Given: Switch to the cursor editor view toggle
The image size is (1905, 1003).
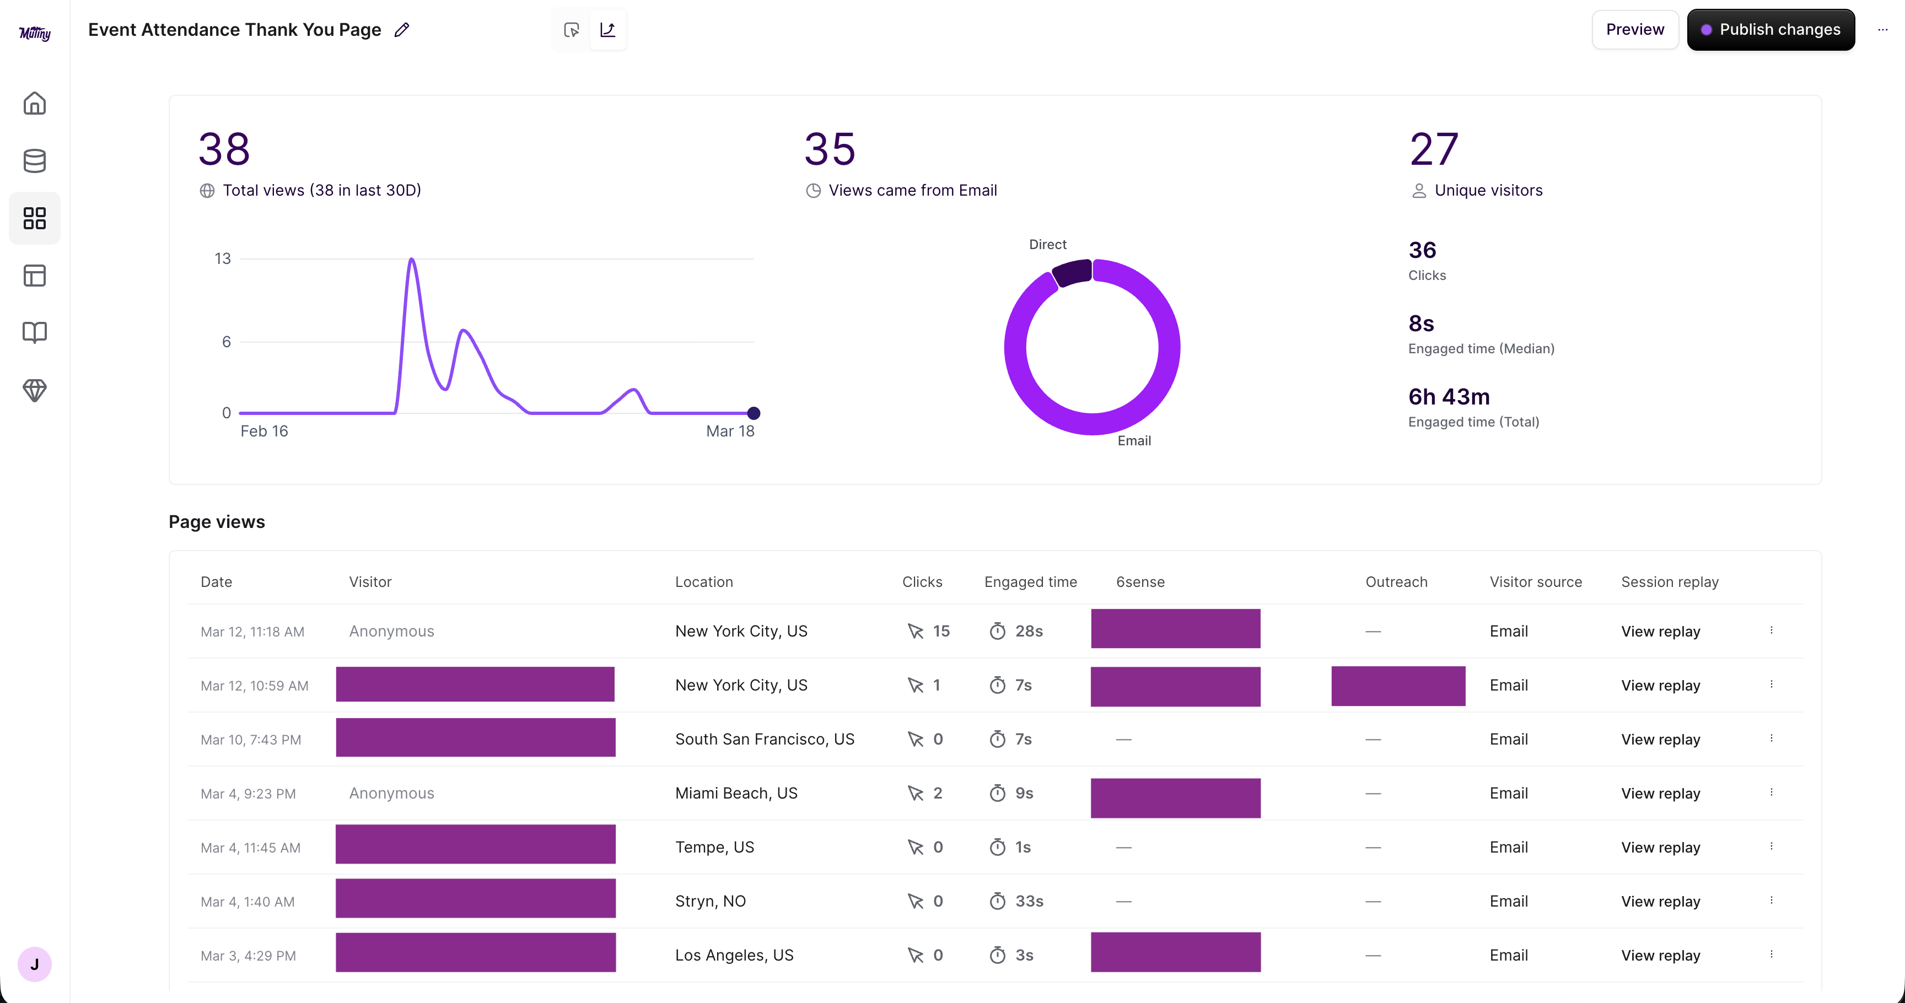Looking at the screenshot, I should click(x=571, y=30).
